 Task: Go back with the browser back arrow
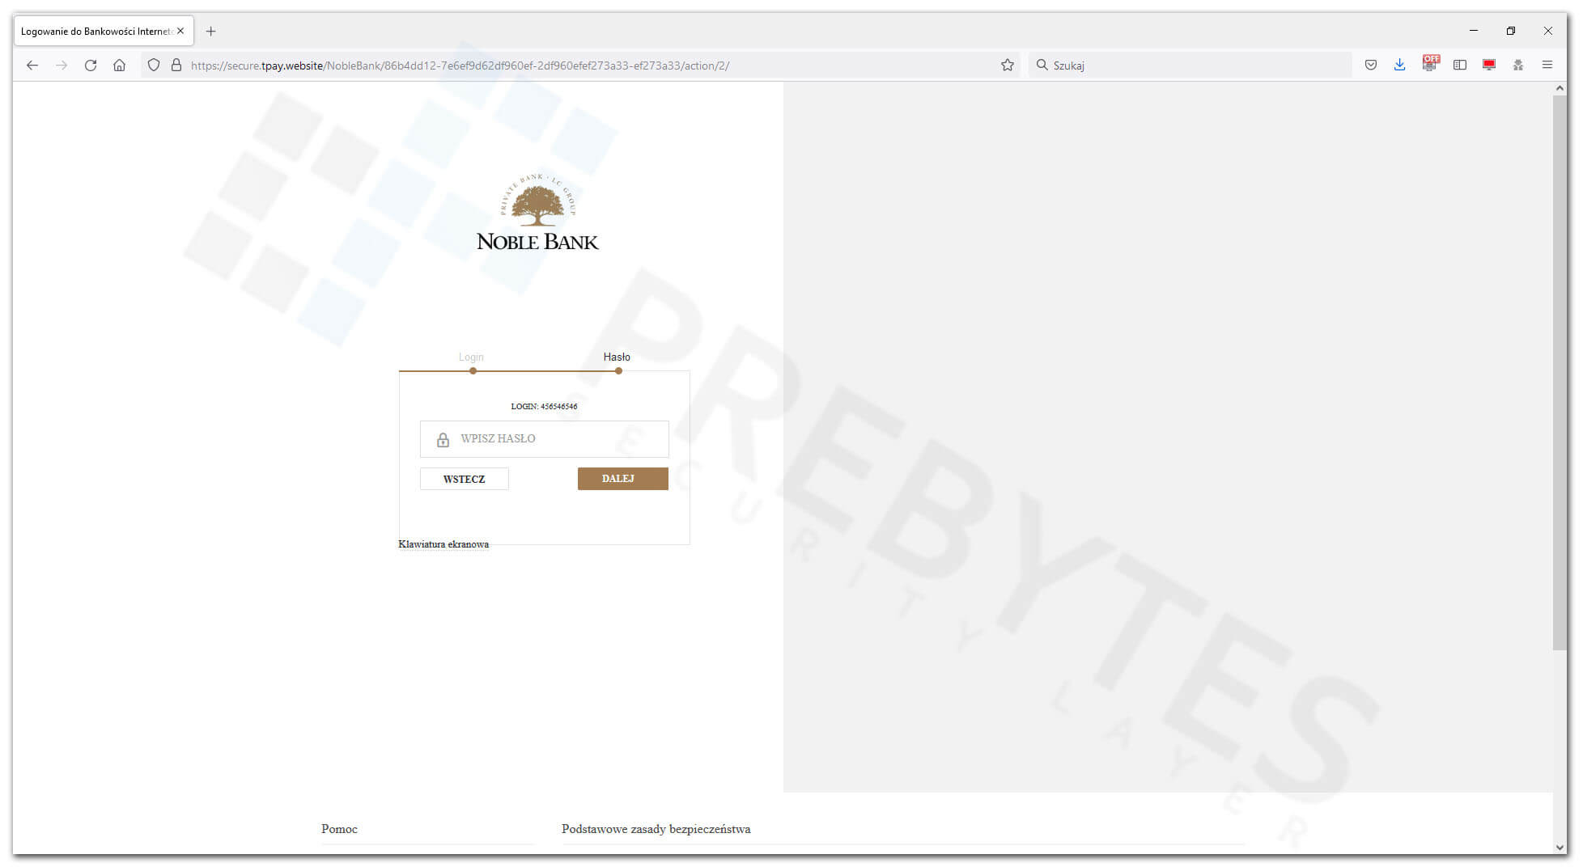pos(32,66)
